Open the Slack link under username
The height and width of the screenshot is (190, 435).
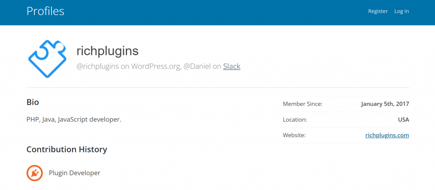point(232,66)
